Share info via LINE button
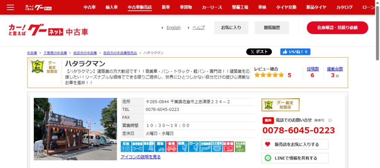The height and width of the screenshot is (168, 380). [x=295, y=158]
